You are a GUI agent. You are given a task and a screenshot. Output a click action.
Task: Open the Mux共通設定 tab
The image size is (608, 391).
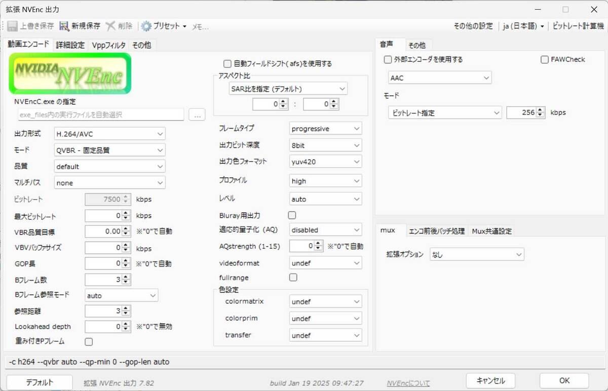pos(491,231)
